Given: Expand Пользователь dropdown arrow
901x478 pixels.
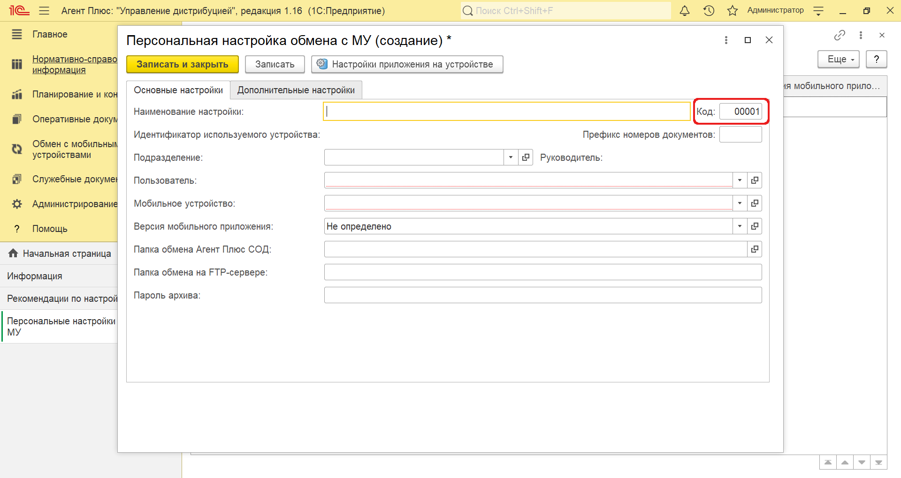Looking at the screenshot, I should 740,180.
